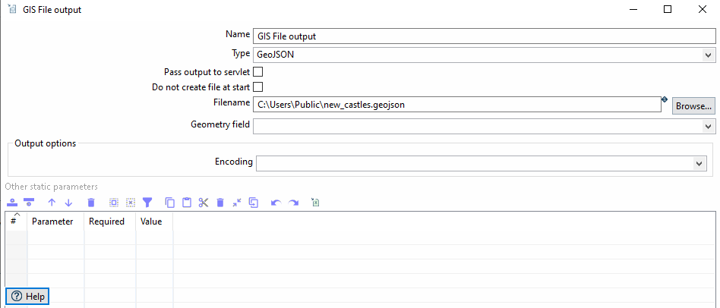Click the Filename path input field

pyautogui.click(x=457, y=105)
